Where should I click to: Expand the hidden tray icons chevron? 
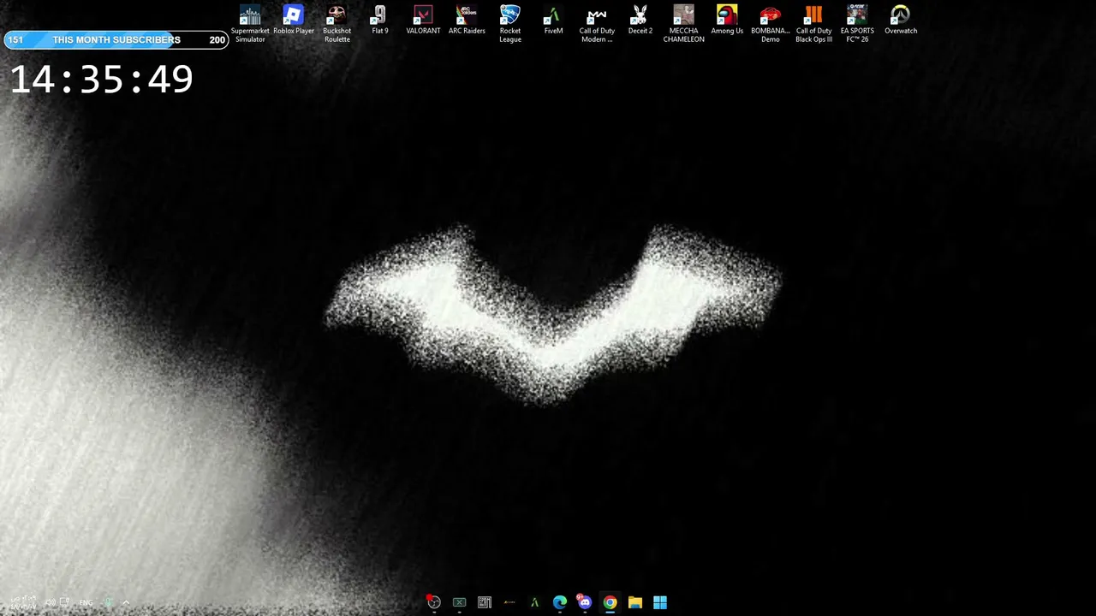coord(126,602)
